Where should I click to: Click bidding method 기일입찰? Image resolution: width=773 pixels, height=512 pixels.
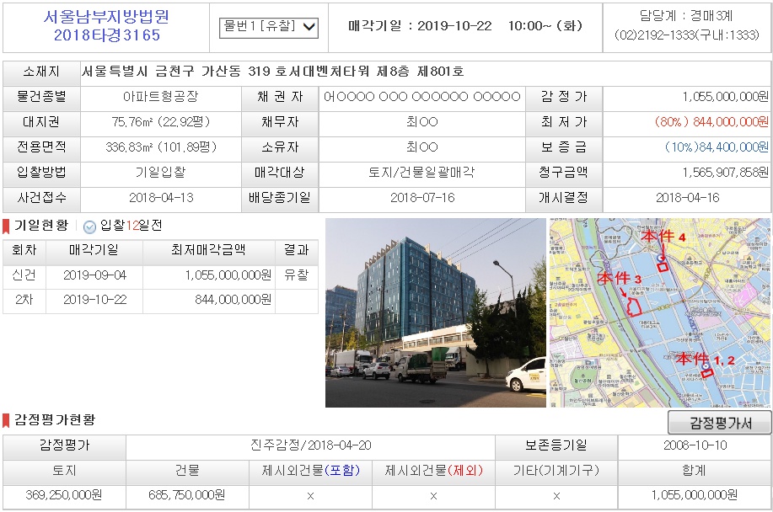161,173
